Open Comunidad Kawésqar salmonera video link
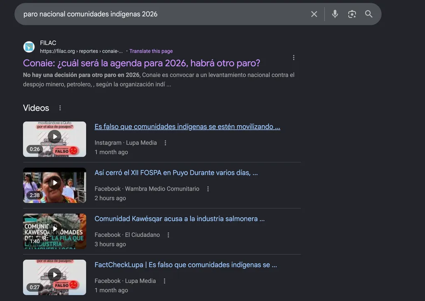Image resolution: width=425 pixels, height=301 pixels. (179, 219)
